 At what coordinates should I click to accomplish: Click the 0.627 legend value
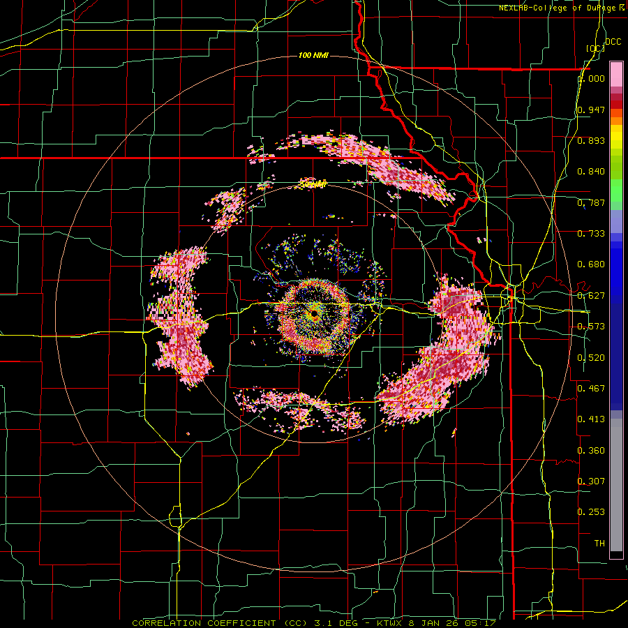coord(591,296)
